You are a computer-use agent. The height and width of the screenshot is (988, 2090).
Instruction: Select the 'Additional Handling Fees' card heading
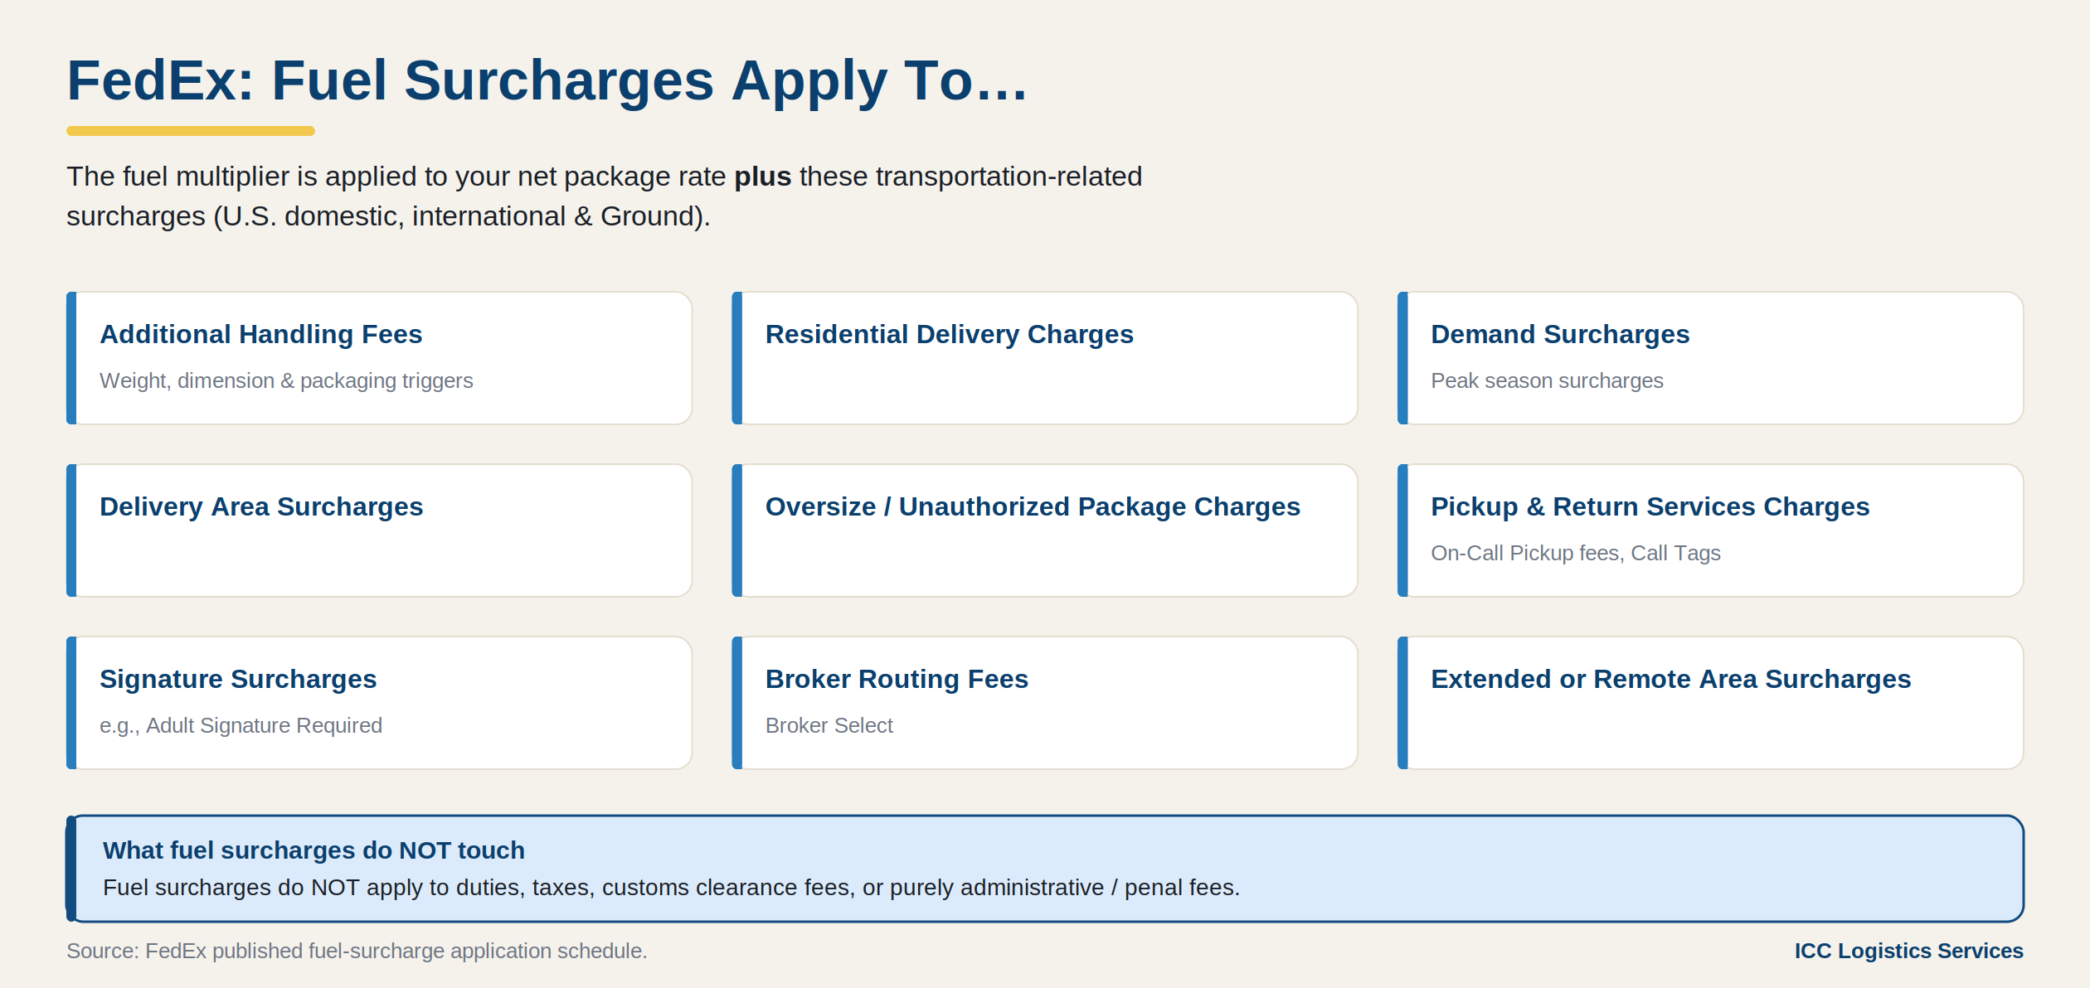pos(260,334)
